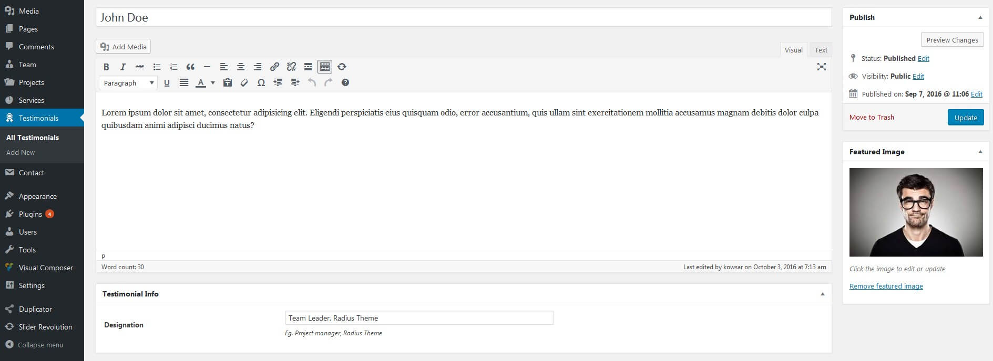This screenshot has height=361, width=993.
Task: Apply italic formatting to text
Action: (123, 67)
